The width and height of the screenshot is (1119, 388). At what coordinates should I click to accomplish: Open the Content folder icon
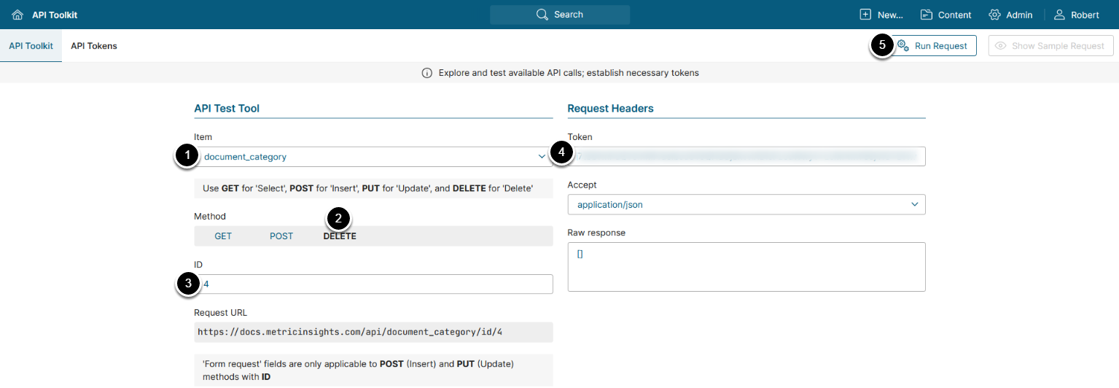[x=927, y=15]
